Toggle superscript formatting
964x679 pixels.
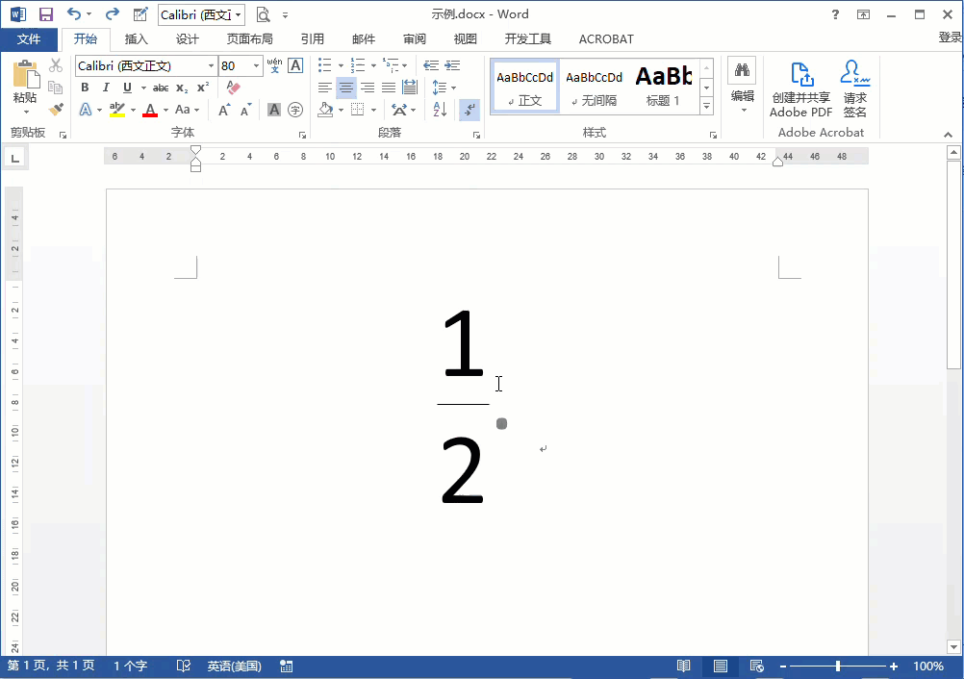[203, 88]
